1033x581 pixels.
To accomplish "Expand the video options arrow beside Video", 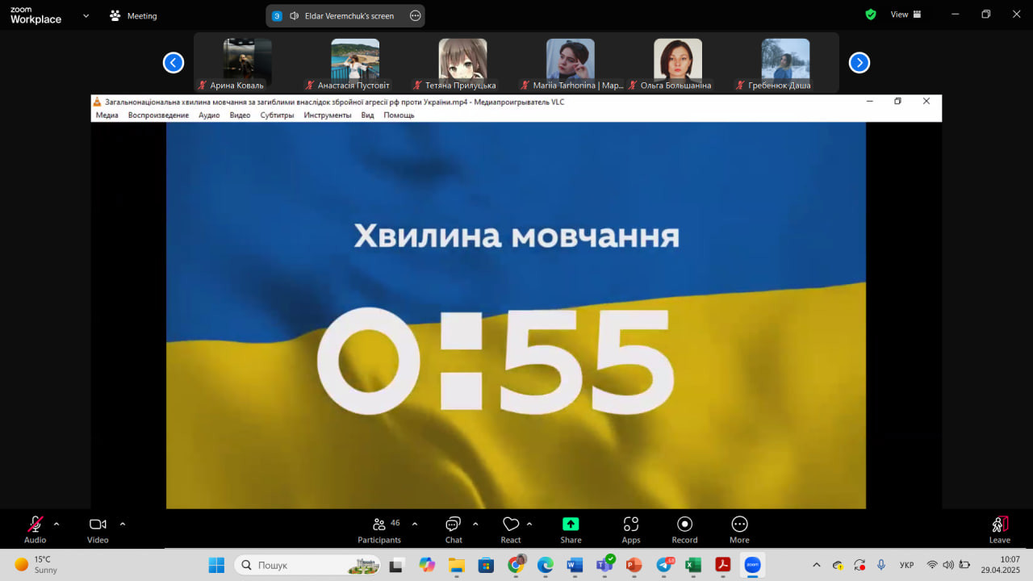I will (x=123, y=524).
